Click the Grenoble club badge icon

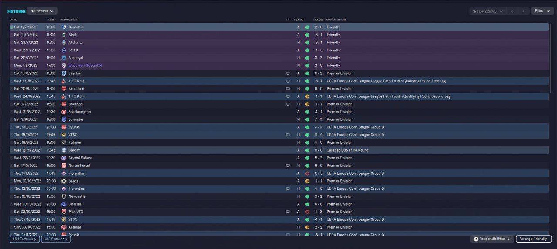coord(64,27)
